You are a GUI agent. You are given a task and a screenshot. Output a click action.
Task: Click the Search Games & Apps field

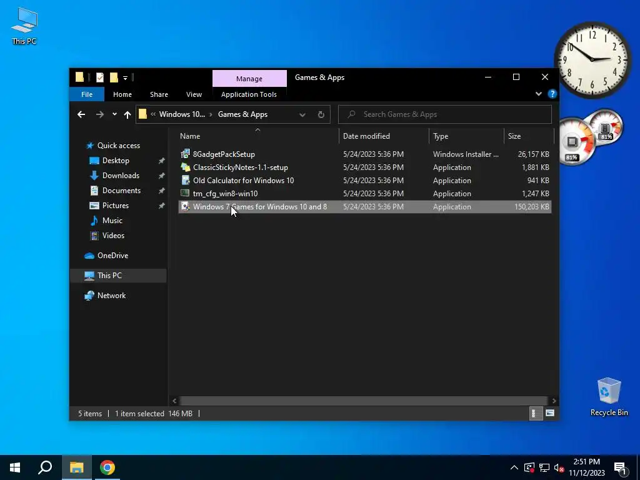coord(445,114)
